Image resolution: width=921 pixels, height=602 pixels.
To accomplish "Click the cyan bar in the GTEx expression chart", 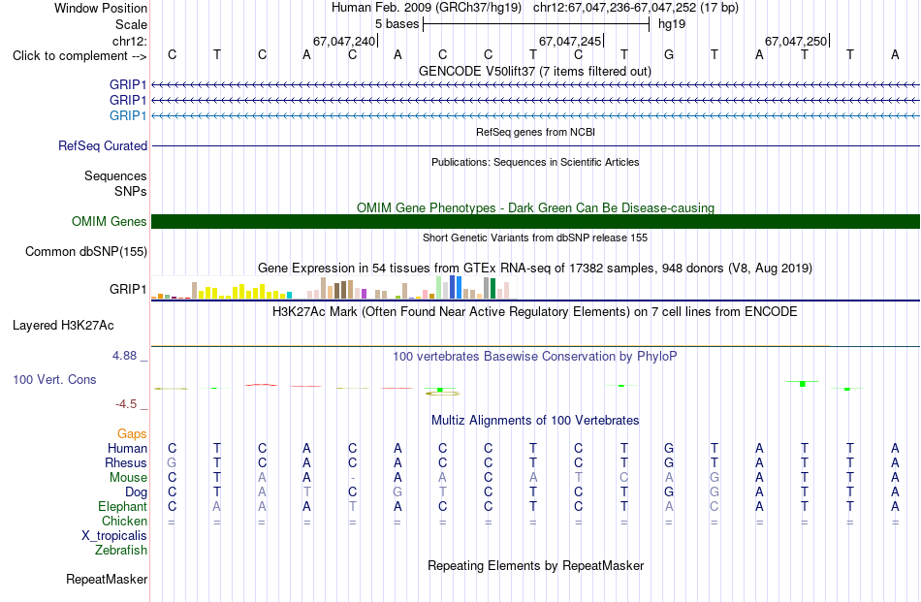I will point(289,296).
